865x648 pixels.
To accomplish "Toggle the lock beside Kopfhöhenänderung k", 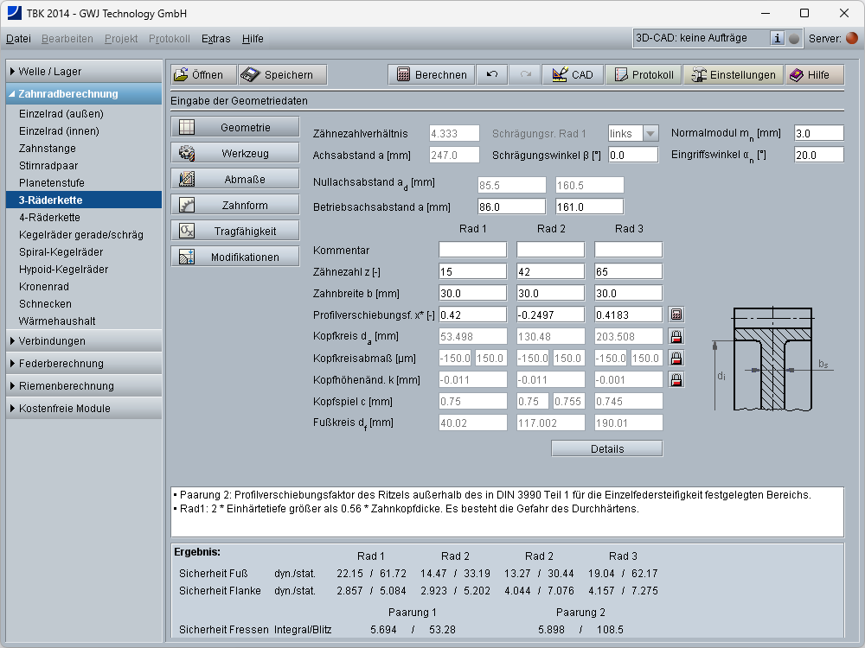I will [x=676, y=379].
